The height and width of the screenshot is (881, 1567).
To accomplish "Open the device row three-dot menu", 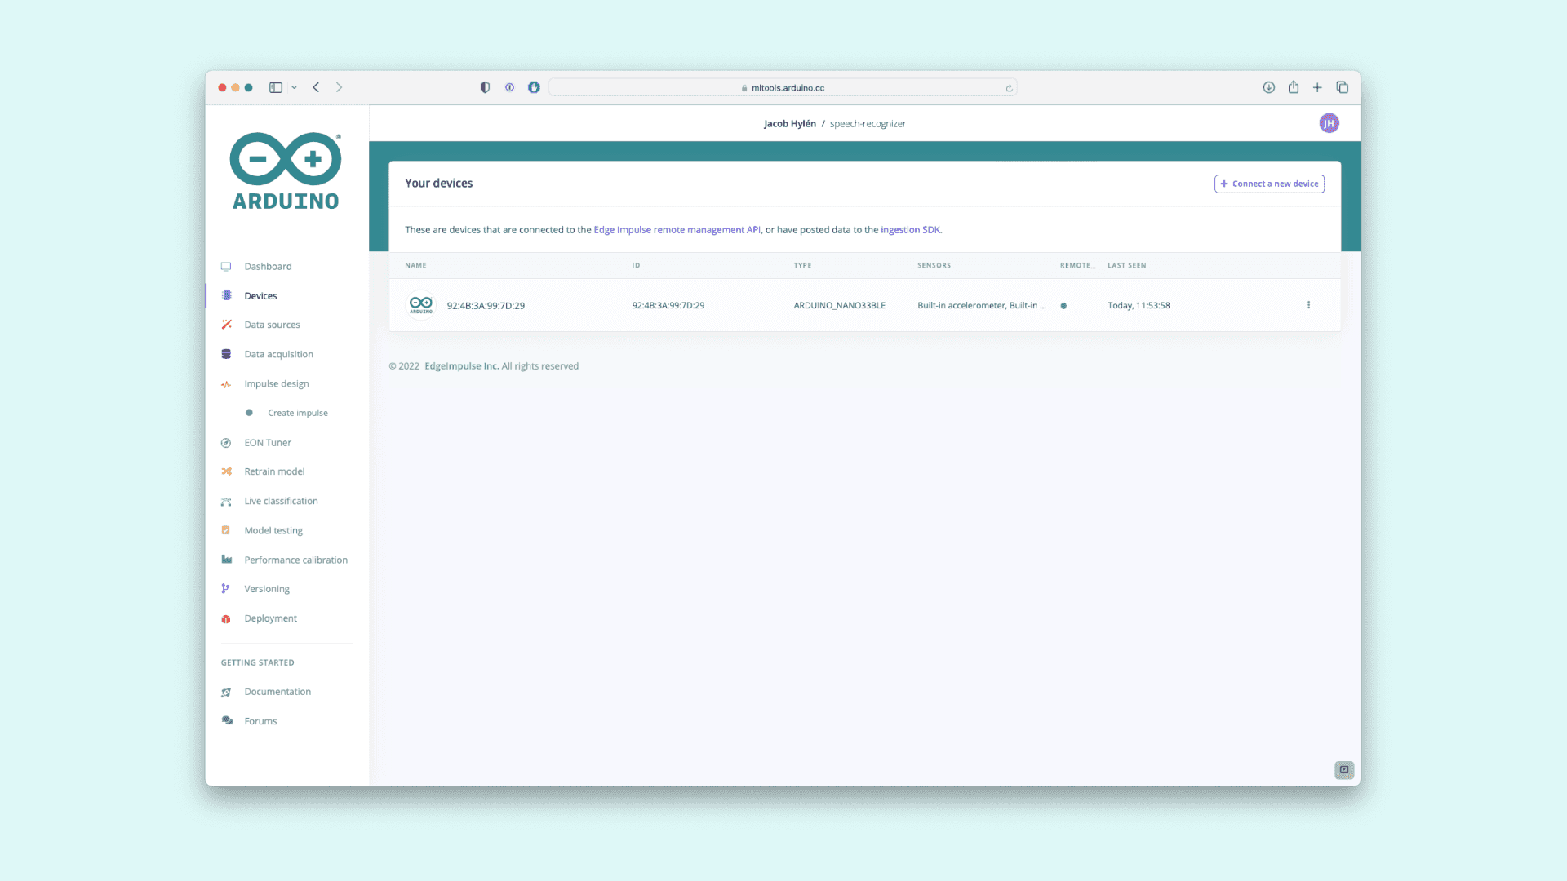I will pos(1308,305).
